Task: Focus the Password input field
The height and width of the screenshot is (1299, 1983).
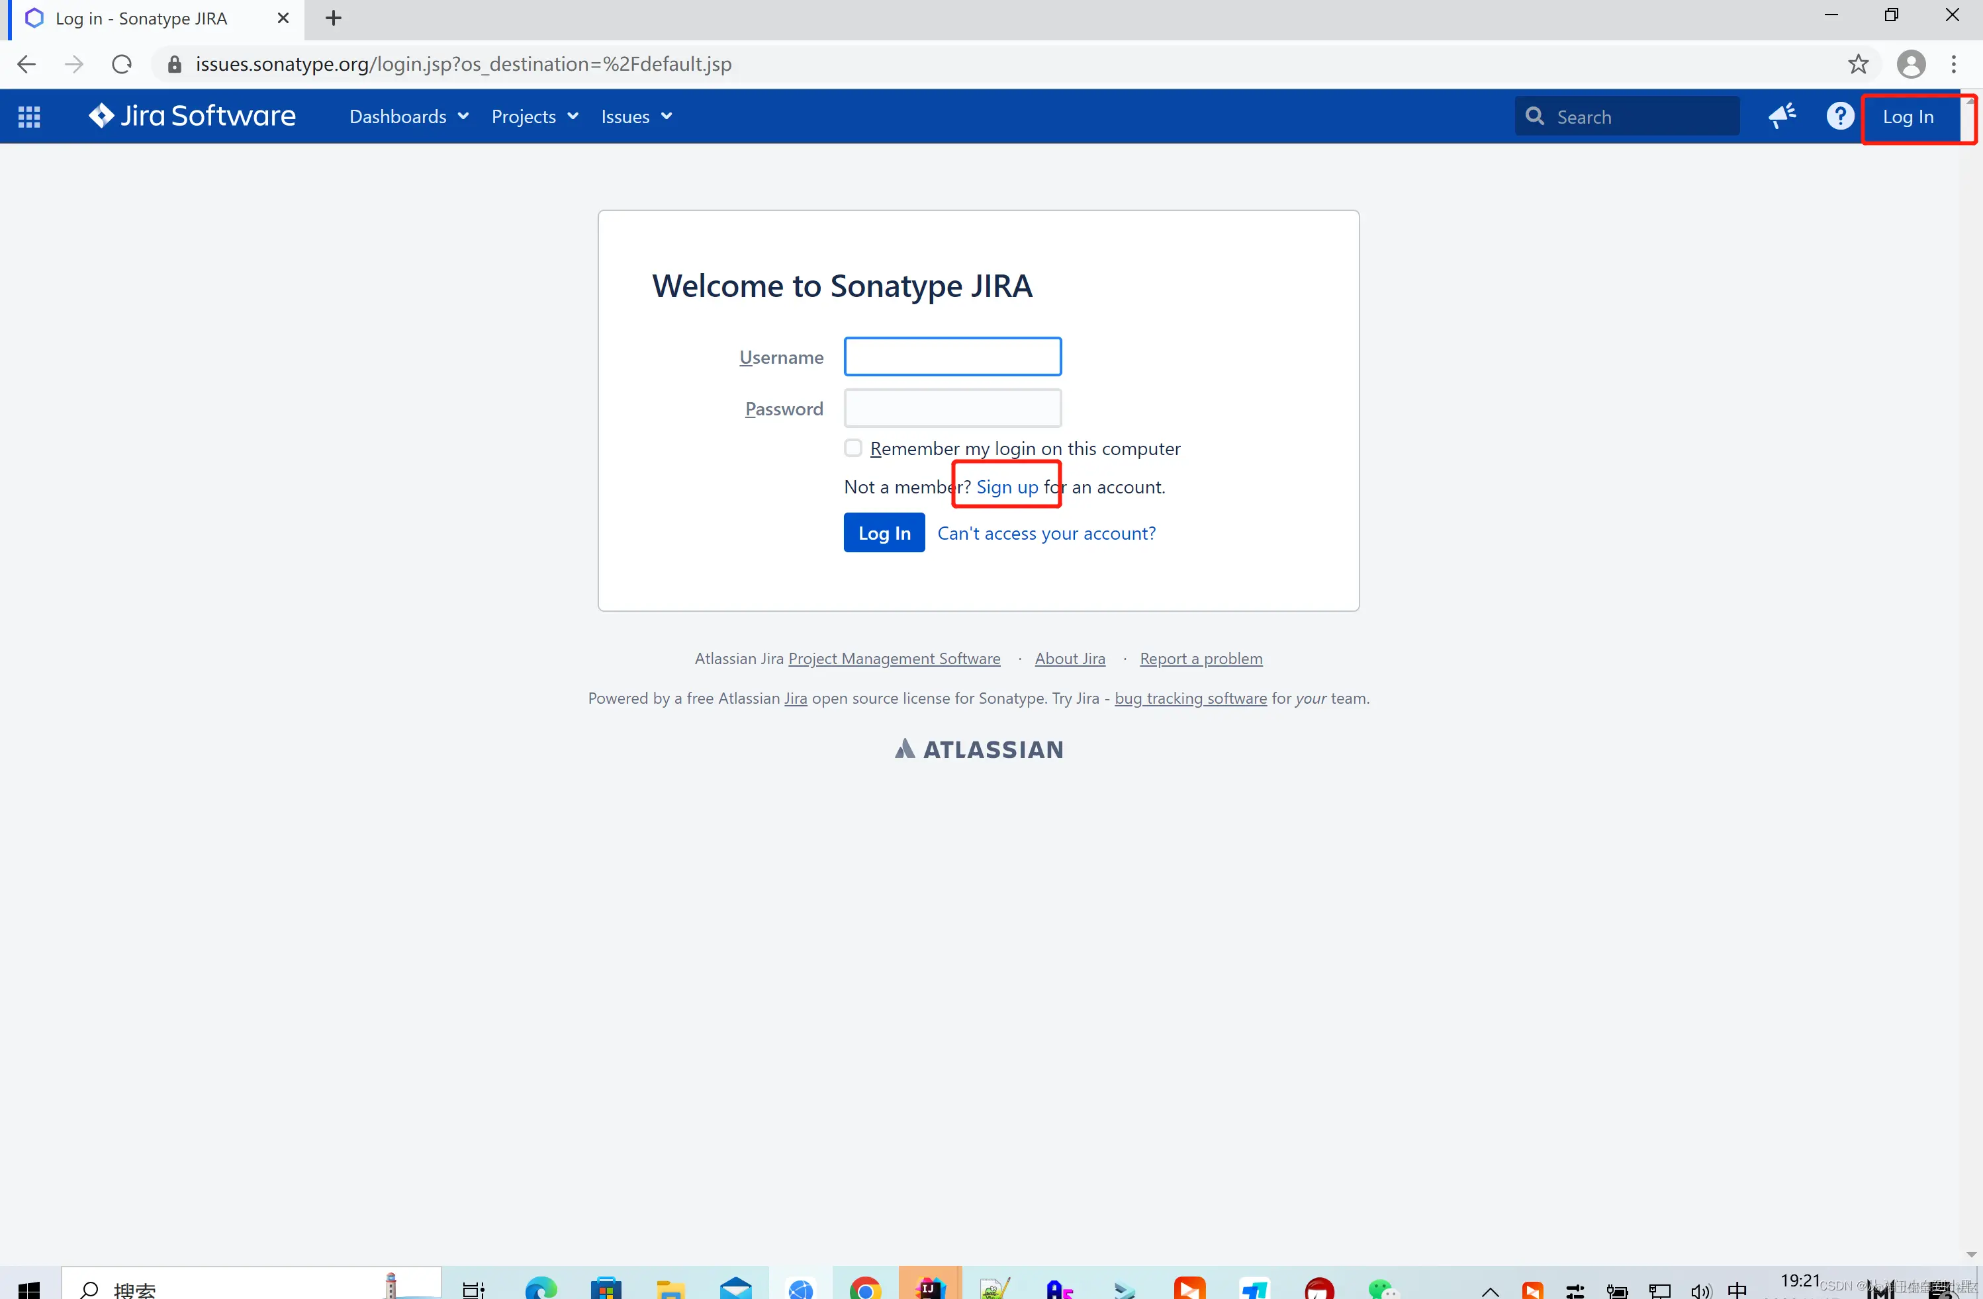Action: [952, 408]
